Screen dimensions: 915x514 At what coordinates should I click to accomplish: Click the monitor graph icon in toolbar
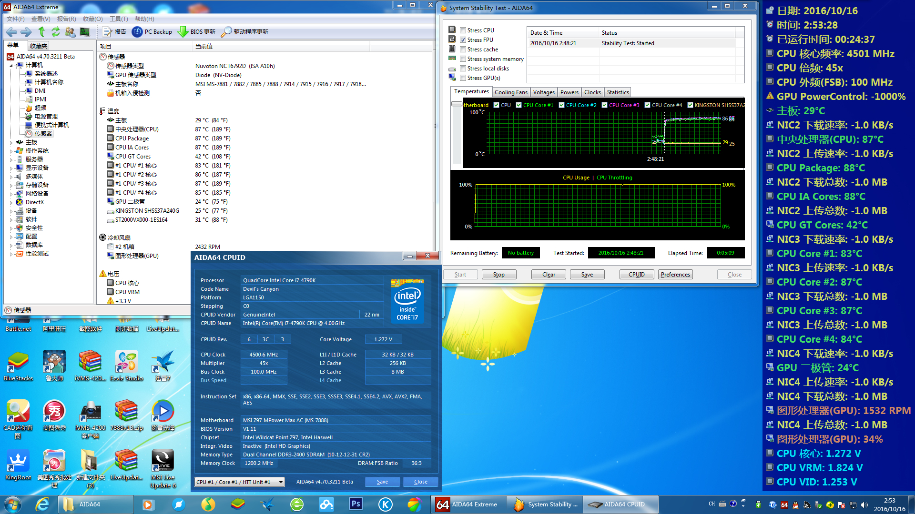click(85, 32)
